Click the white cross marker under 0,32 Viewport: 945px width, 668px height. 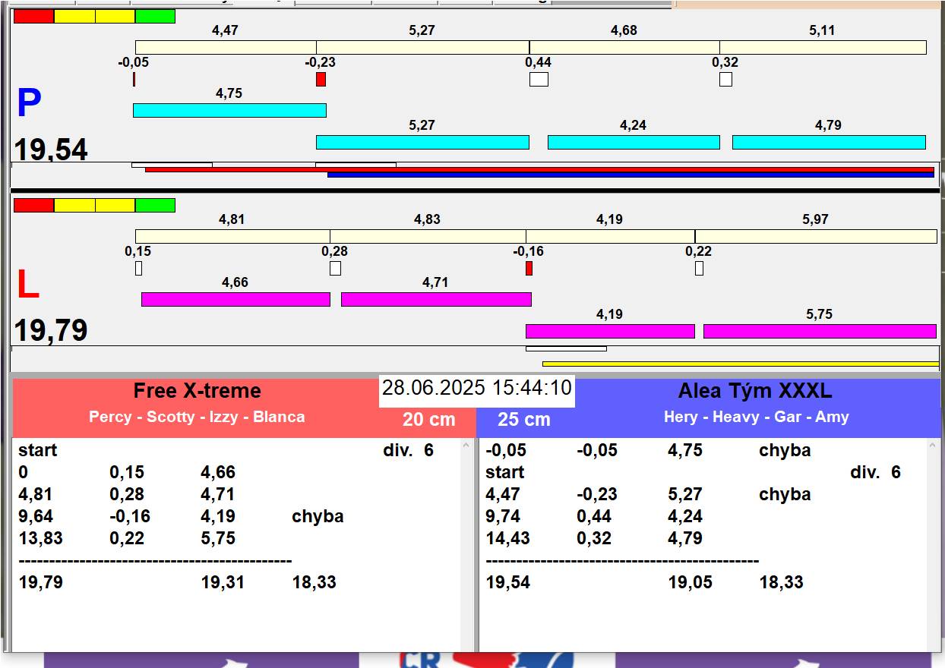(x=725, y=79)
